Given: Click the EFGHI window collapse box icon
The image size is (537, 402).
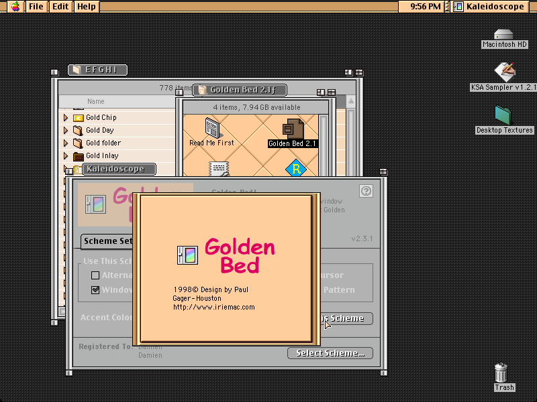Looking at the screenshot, I should coord(359,72).
